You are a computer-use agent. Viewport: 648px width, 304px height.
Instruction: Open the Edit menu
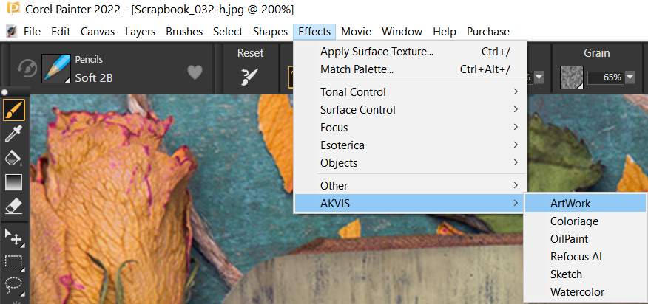coord(61,32)
